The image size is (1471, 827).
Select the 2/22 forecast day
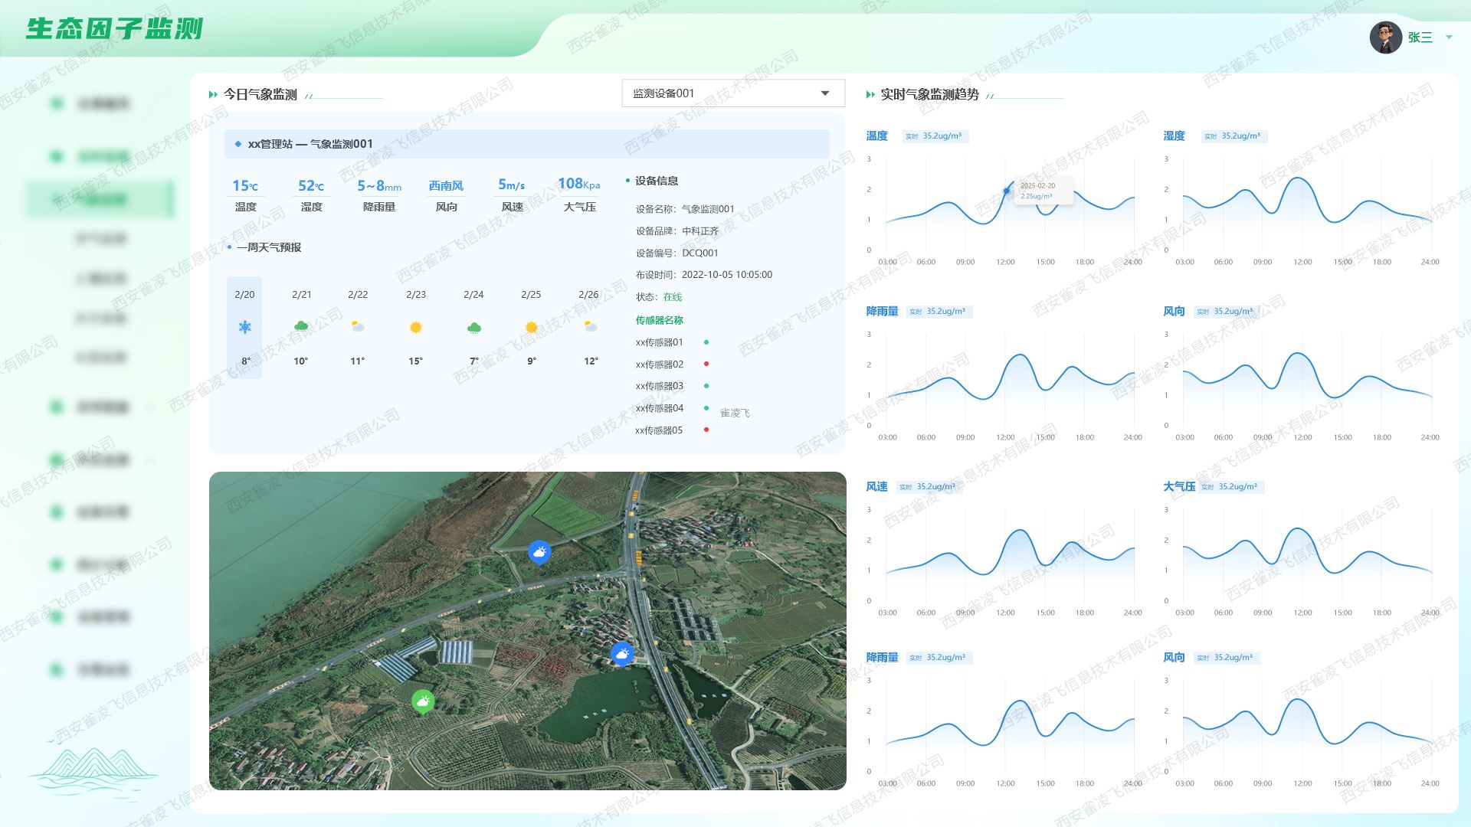click(x=358, y=295)
